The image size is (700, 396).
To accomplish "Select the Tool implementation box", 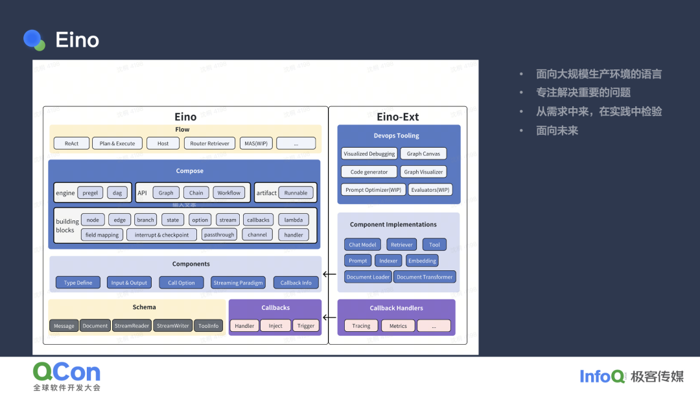I will [434, 244].
